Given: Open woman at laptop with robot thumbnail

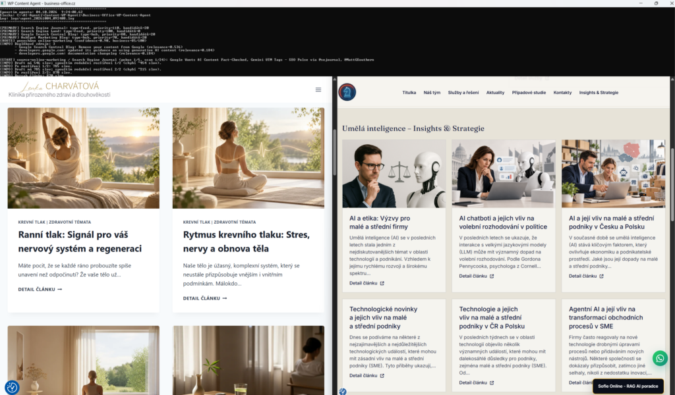Looking at the screenshot, I should [503, 174].
